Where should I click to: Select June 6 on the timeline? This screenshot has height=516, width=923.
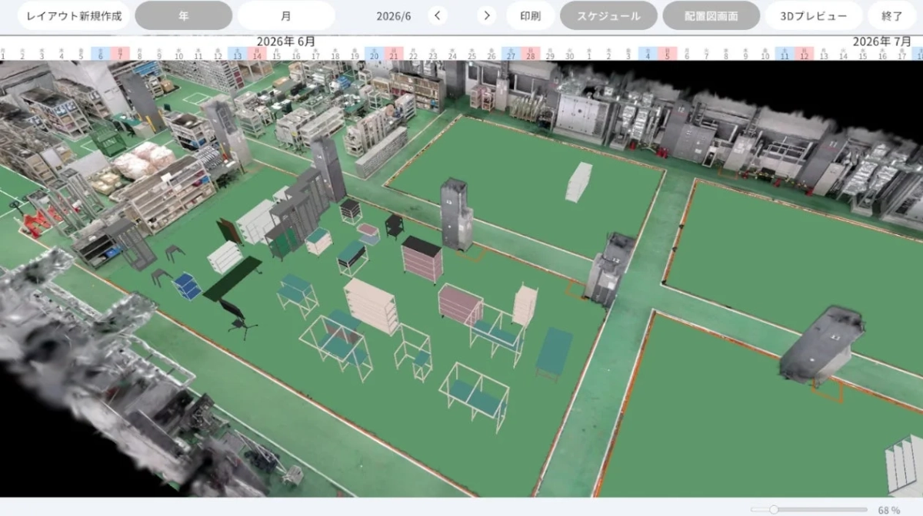(101, 54)
